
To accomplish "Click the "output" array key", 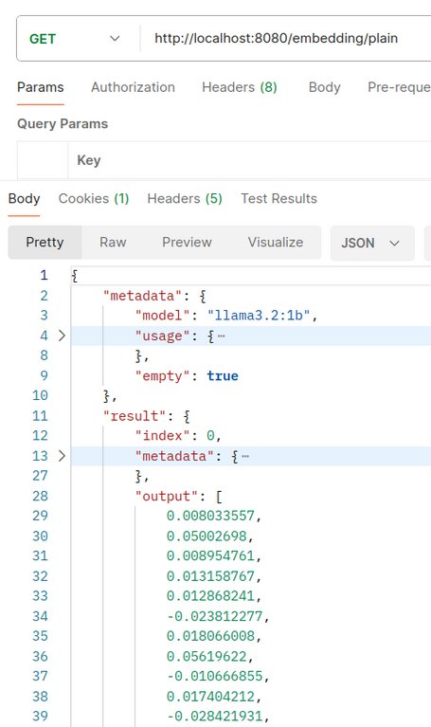I will (x=167, y=496).
